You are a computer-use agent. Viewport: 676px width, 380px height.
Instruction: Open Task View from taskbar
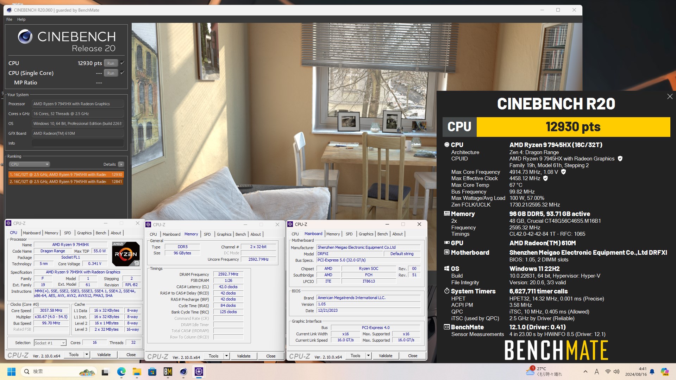pyautogui.click(x=106, y=372)
